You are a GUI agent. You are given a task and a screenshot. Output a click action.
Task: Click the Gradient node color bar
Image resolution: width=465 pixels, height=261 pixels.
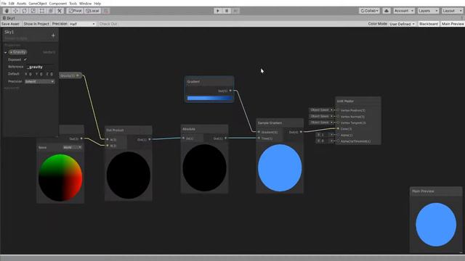209,99
